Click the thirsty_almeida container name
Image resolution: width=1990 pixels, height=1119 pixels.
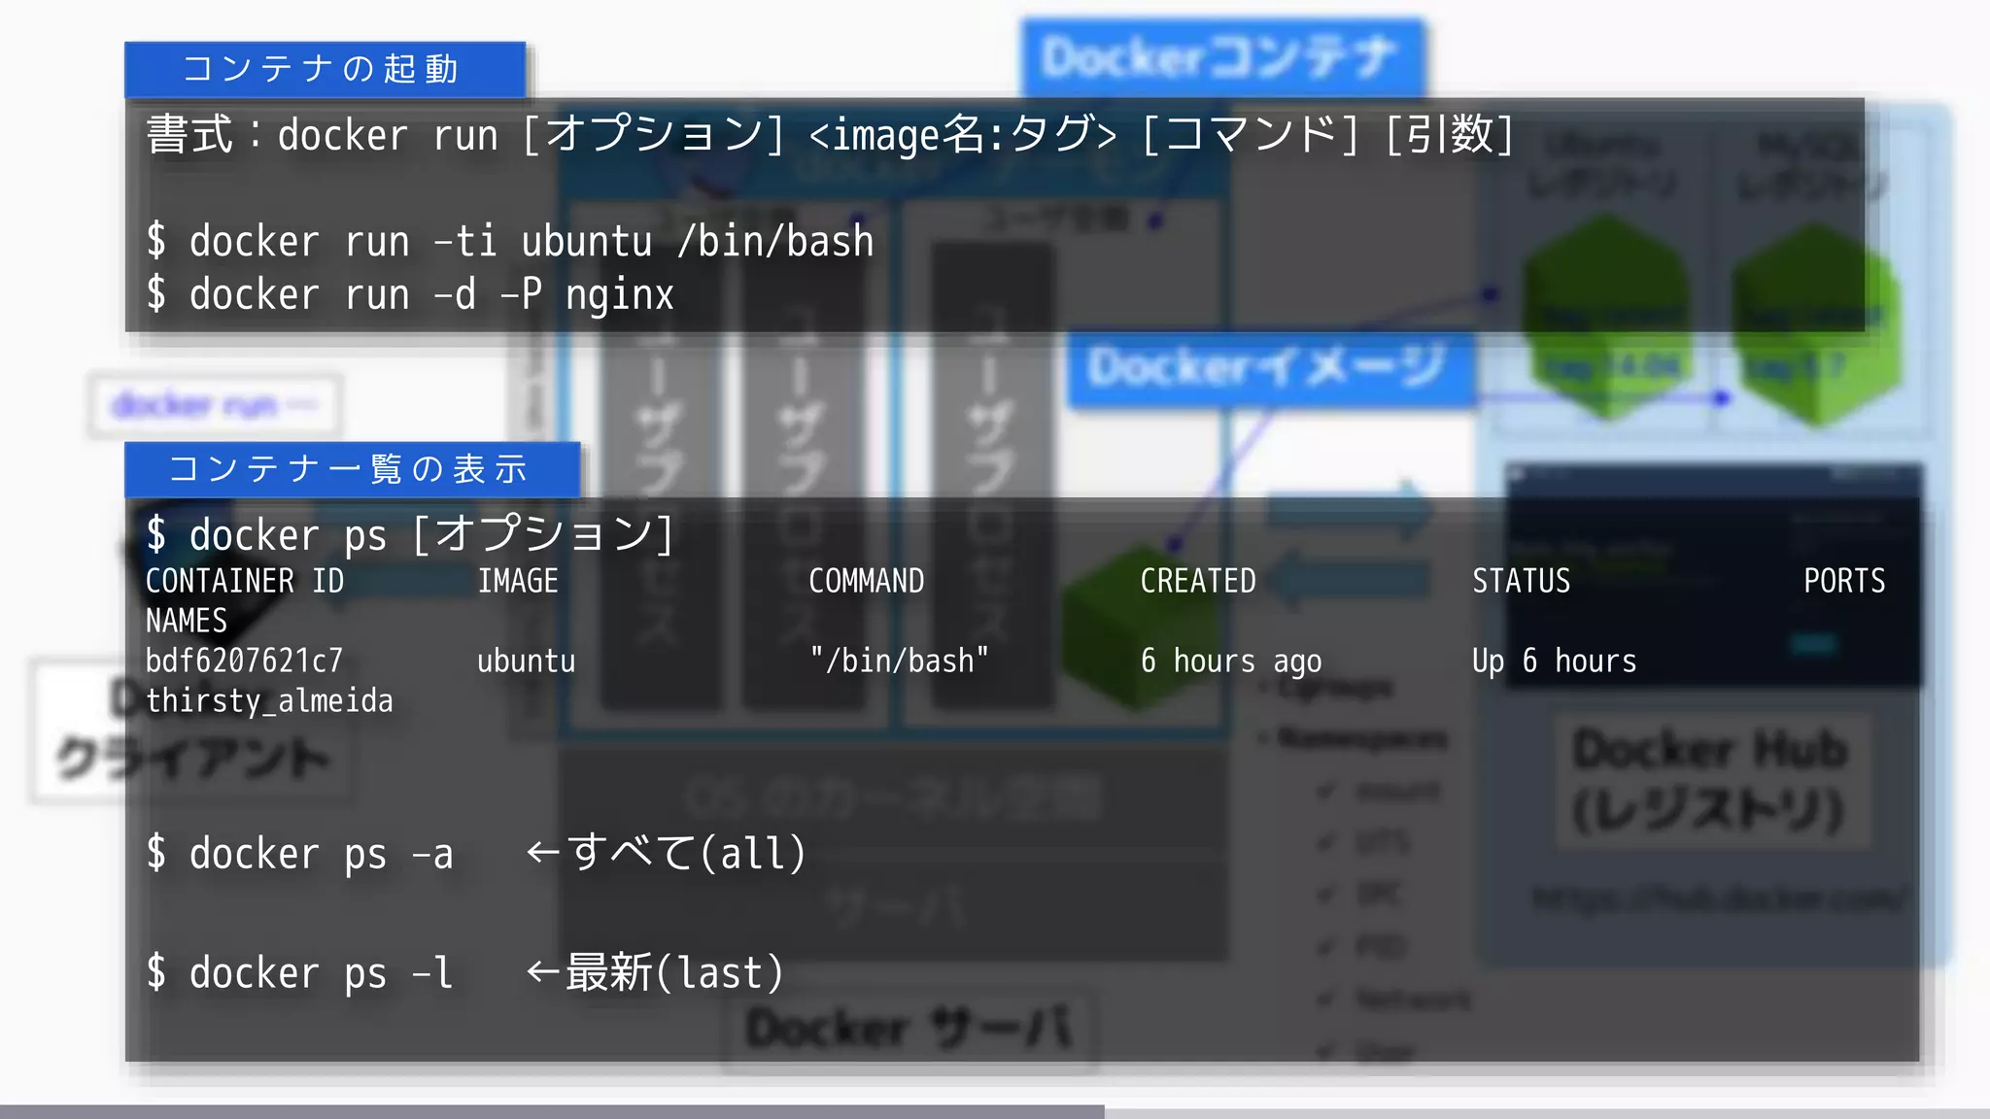(x=269, y=700)
